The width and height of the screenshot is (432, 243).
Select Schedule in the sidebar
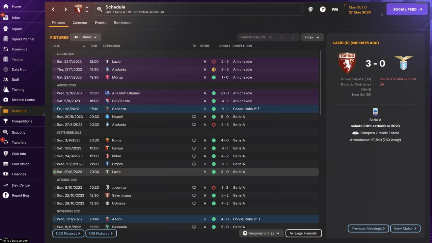tap(22, 111)
